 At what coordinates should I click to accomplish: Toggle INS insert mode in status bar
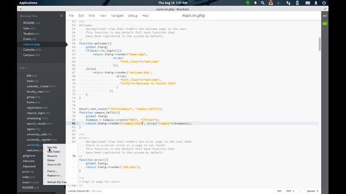tap(279, 191)
